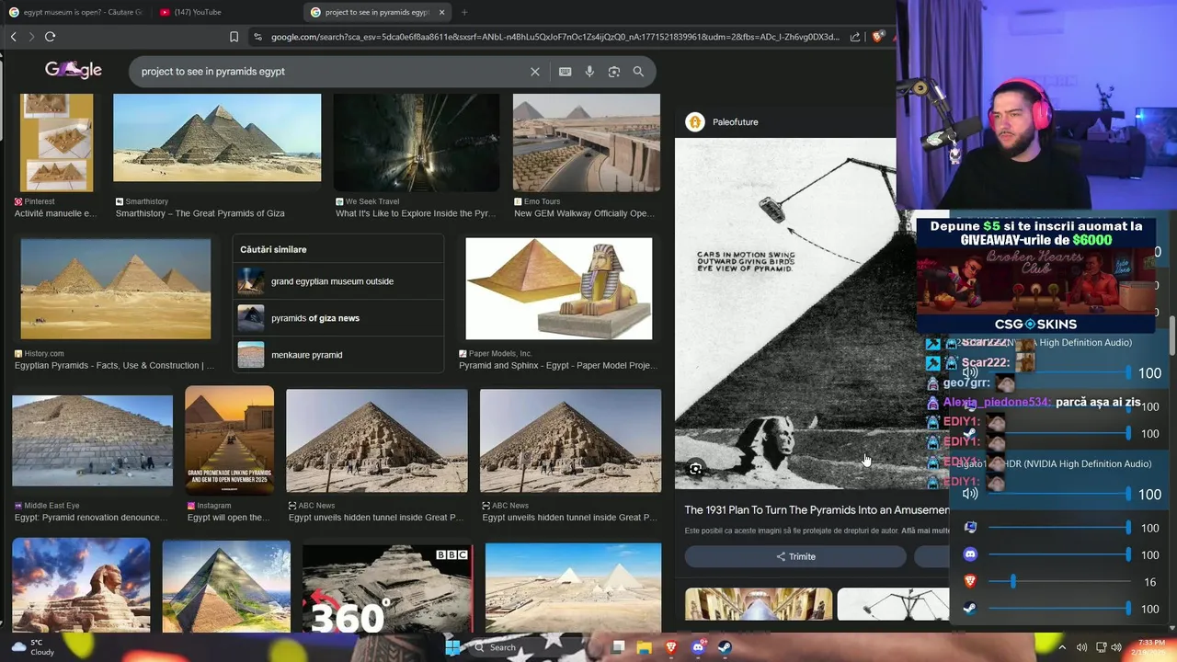The image size is (1177, 662).
Task: Switch to 'egypt museum is open?' tab
Action: point(75,12)
